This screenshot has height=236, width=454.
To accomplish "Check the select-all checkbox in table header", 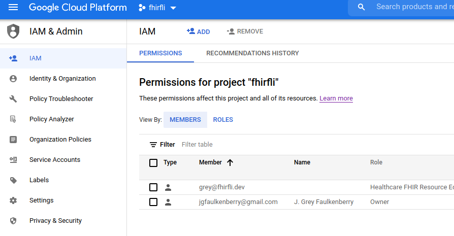I will (x=153, y=163).
